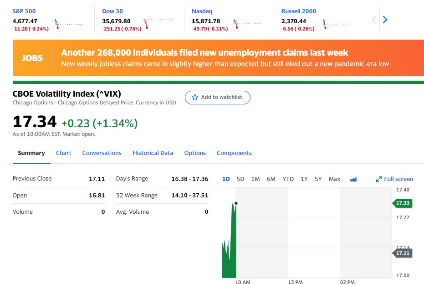Viewport: 424px width, 284px height.
Task: Select the 1Y chart range
Action: click(x=304, y=179)
